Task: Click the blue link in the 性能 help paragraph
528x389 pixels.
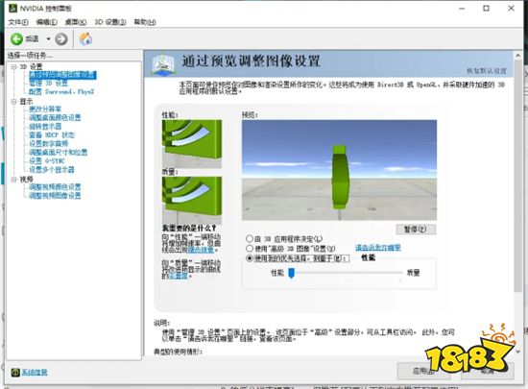Action: coord(201,250)
